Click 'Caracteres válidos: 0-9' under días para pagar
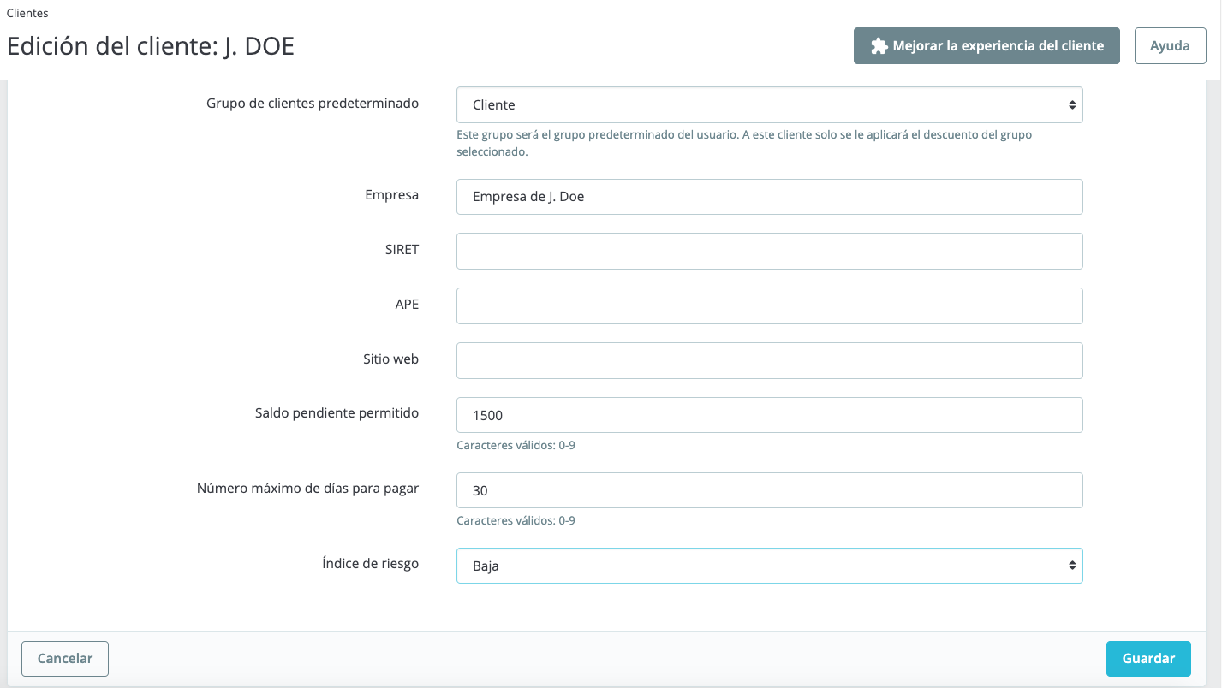Viewport: 1222px width, 688px height. 516,521
